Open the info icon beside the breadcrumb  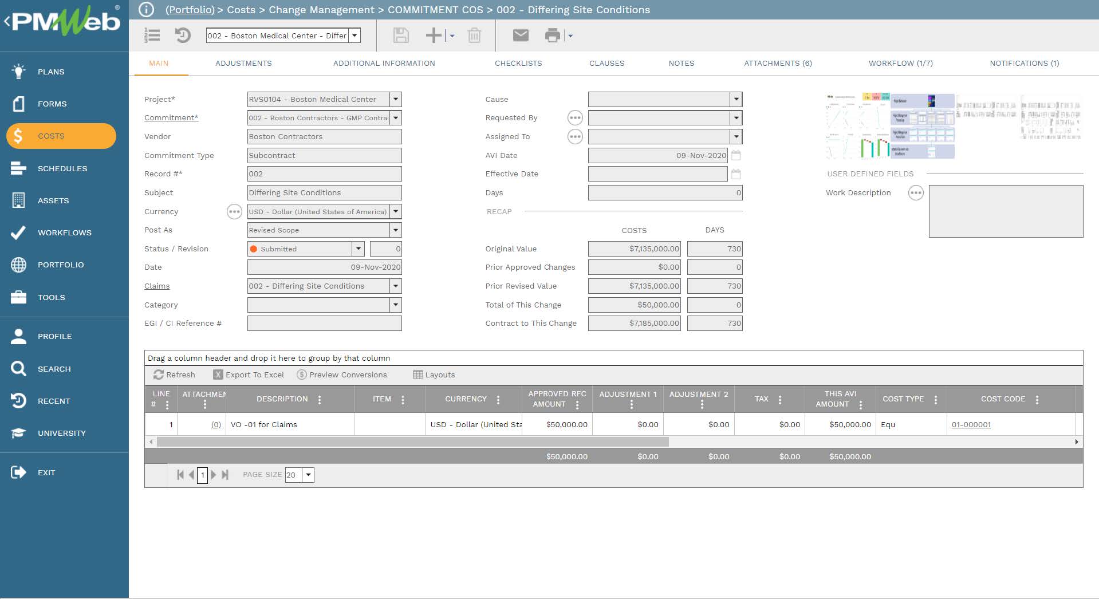(x=147, y=10)
